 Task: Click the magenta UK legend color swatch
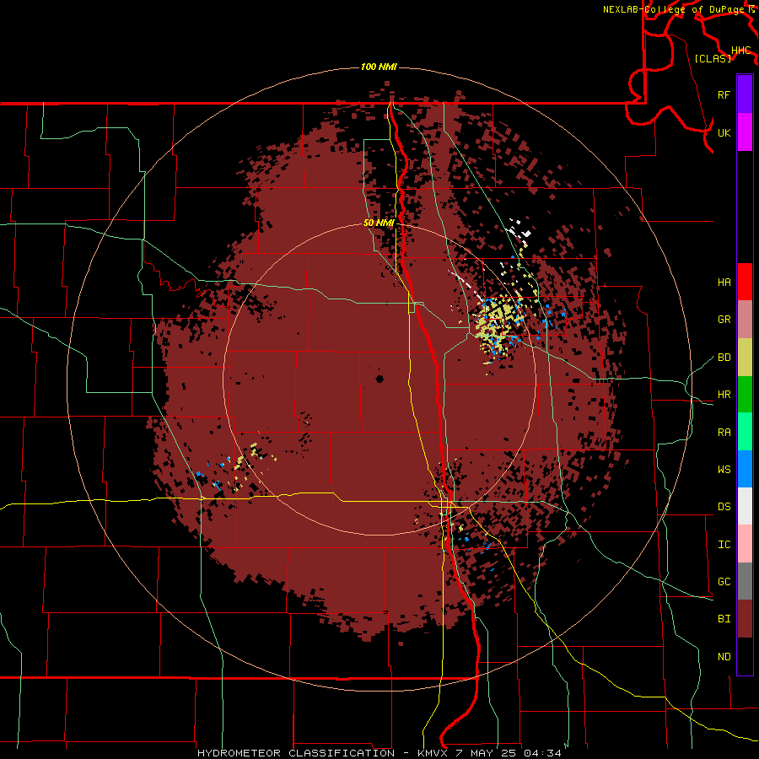tap(745, 132)
